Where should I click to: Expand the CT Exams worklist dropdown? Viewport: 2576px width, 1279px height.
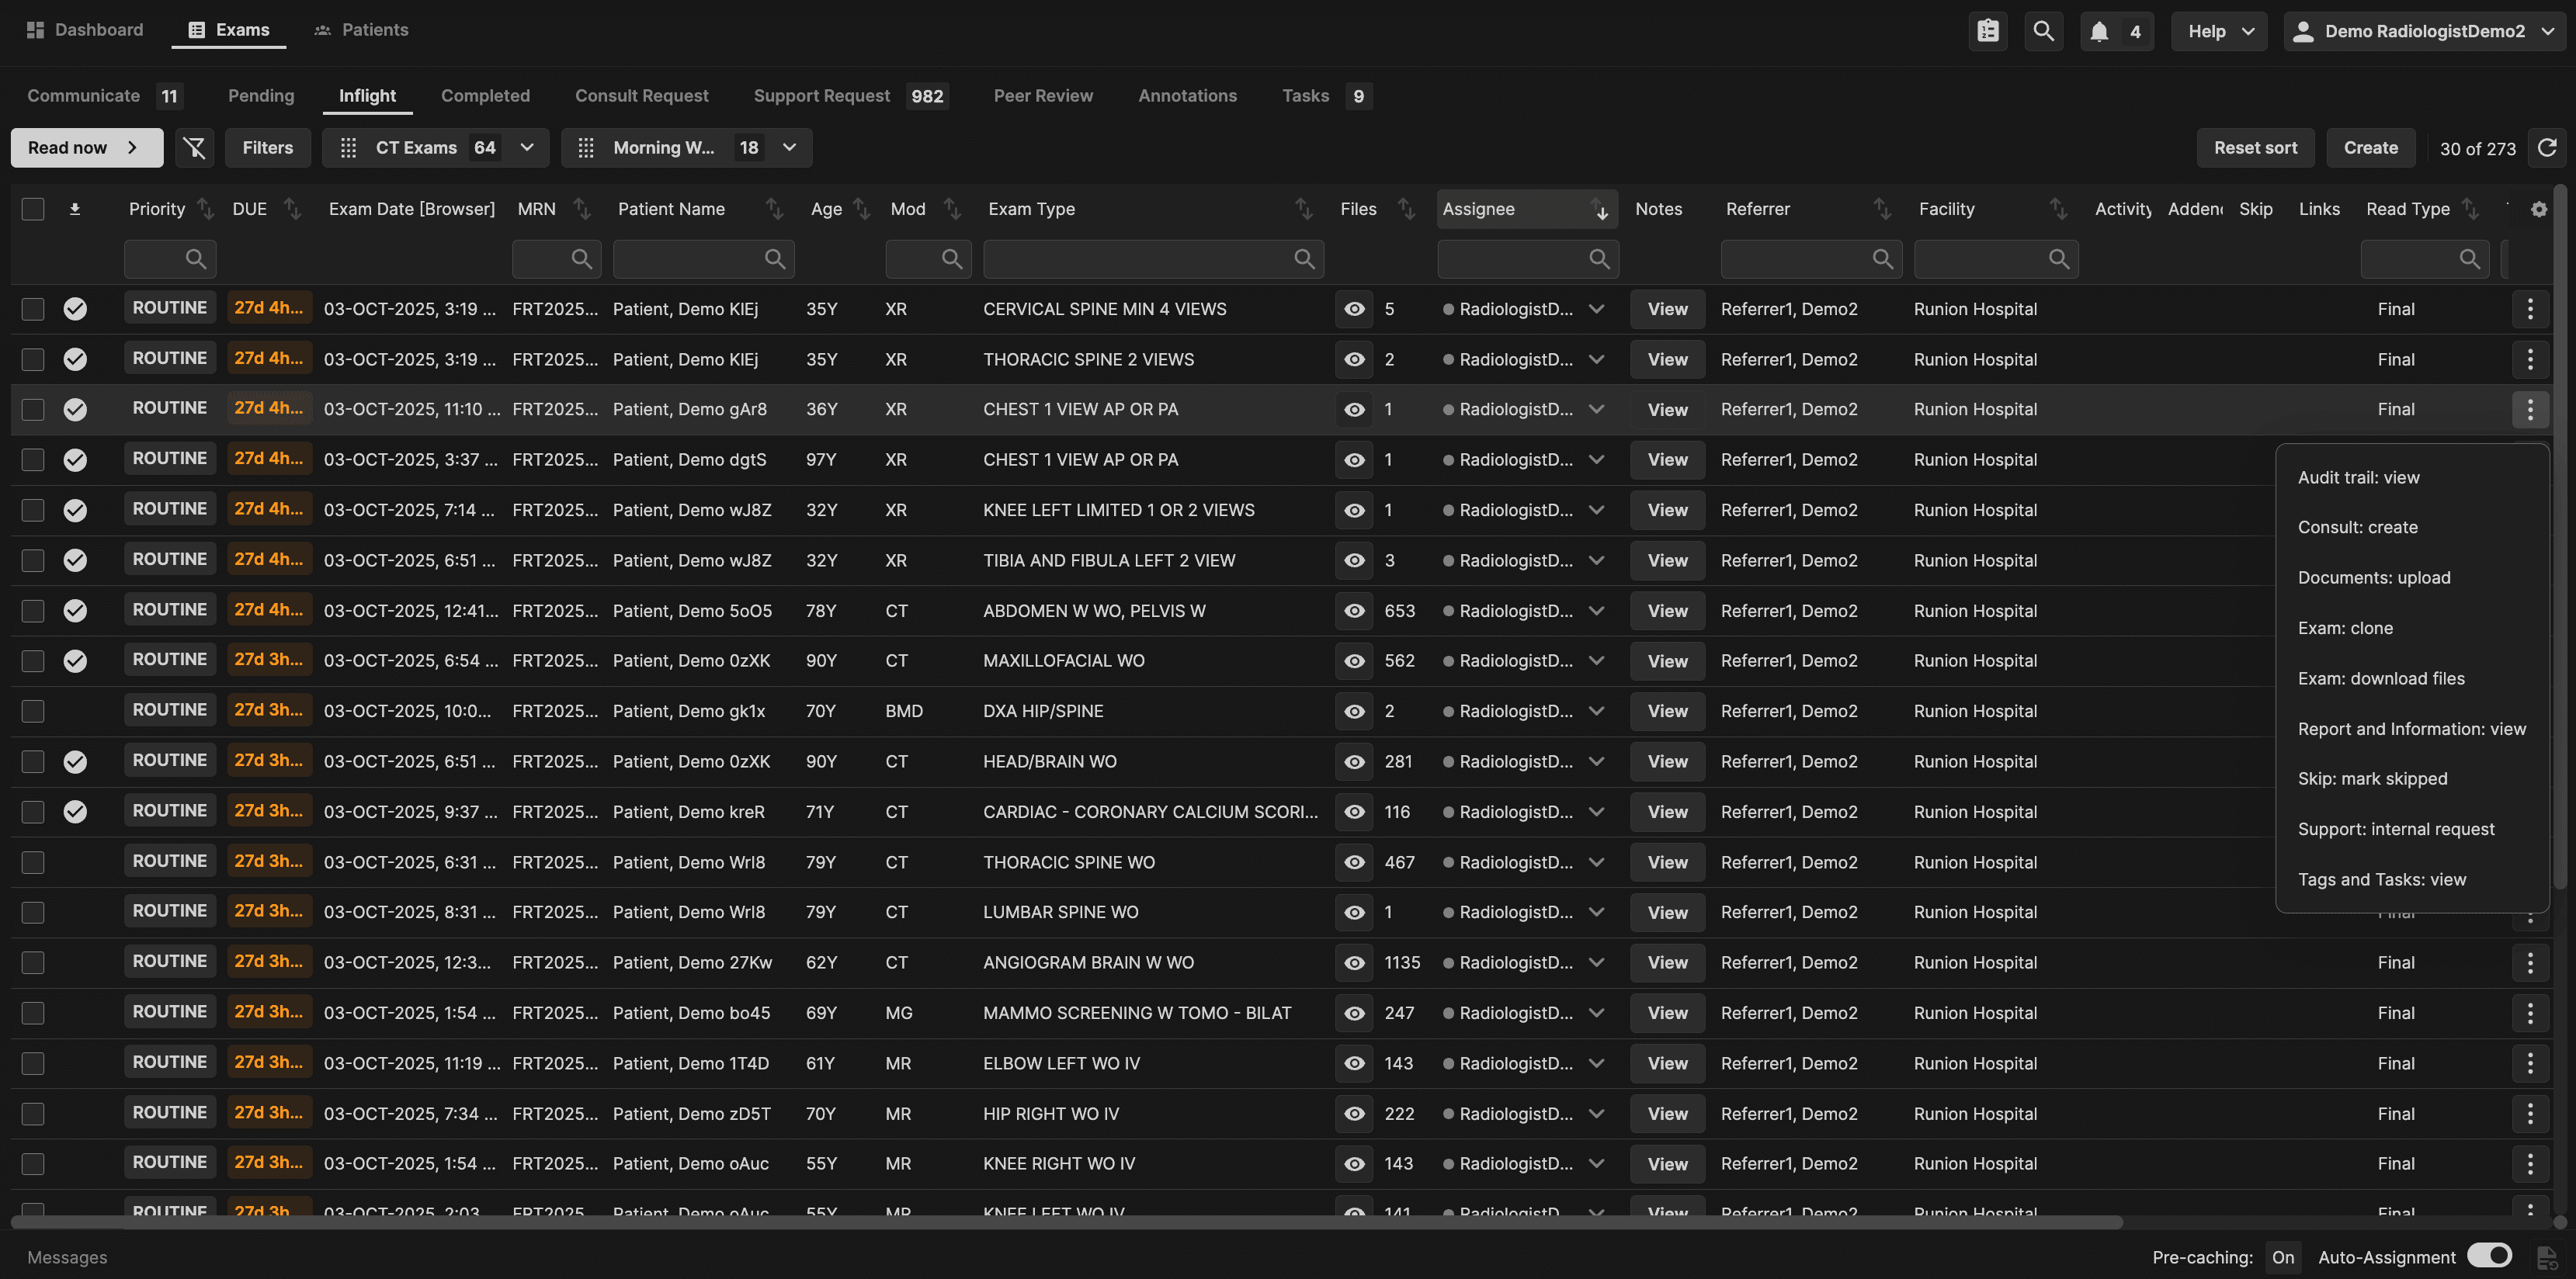coord(527,147)
